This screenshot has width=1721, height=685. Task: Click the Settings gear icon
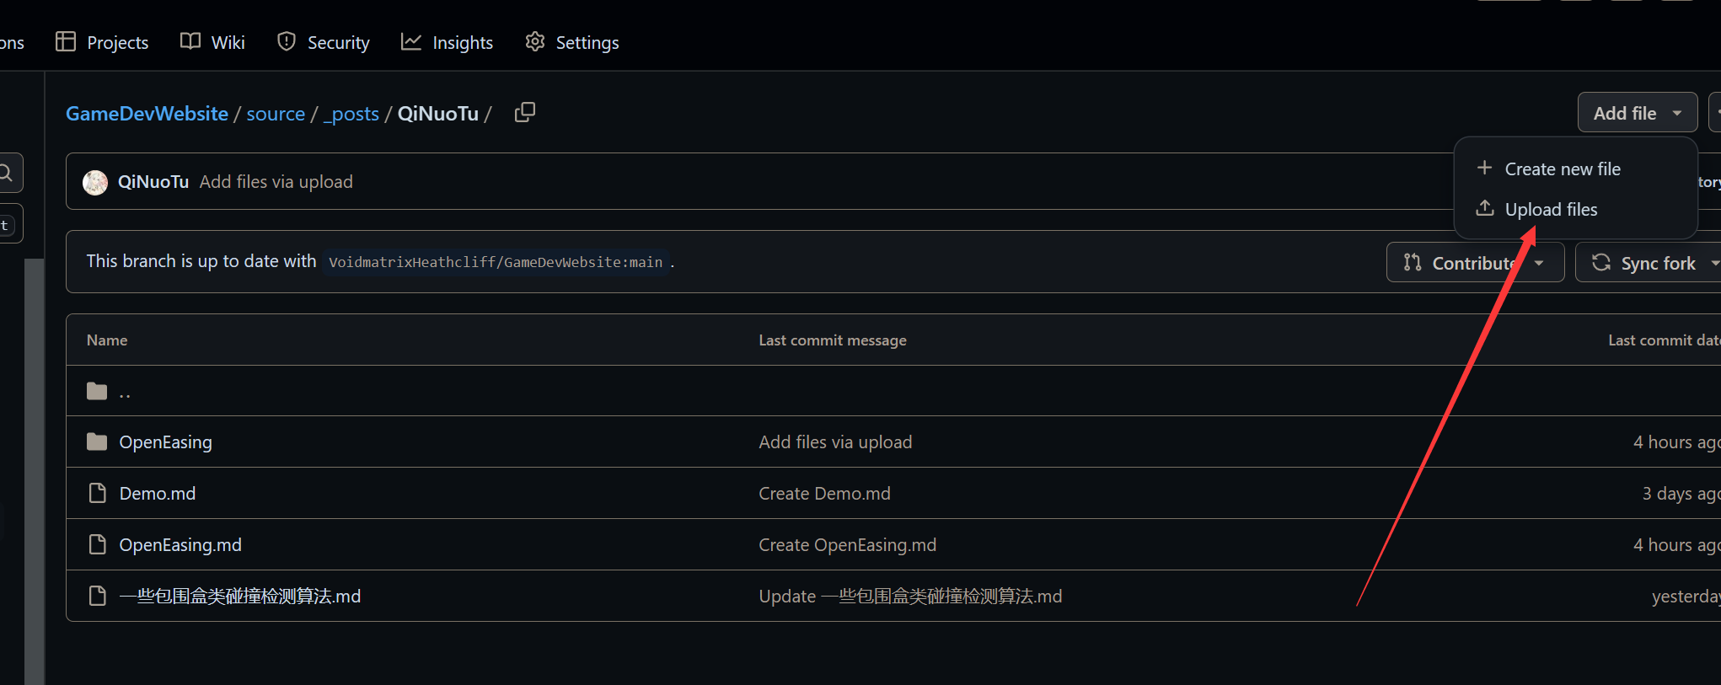pos(535,41)
